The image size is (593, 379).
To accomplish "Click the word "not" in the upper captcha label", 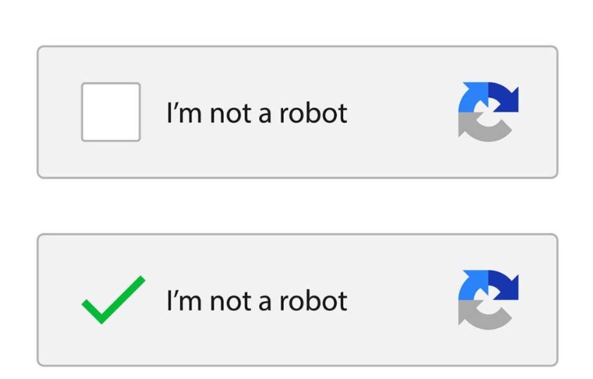I will click(231, 114).
